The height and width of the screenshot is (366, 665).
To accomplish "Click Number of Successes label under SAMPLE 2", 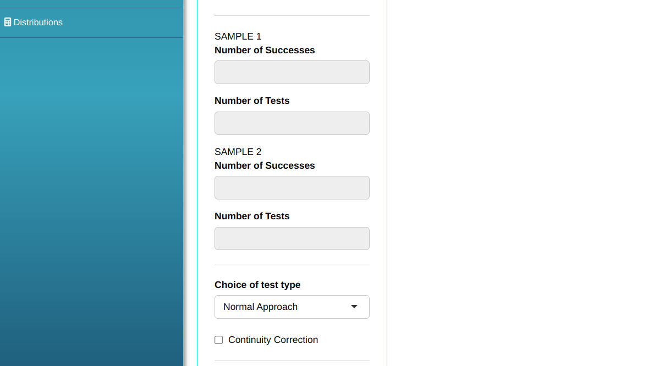I will (265, 166).
